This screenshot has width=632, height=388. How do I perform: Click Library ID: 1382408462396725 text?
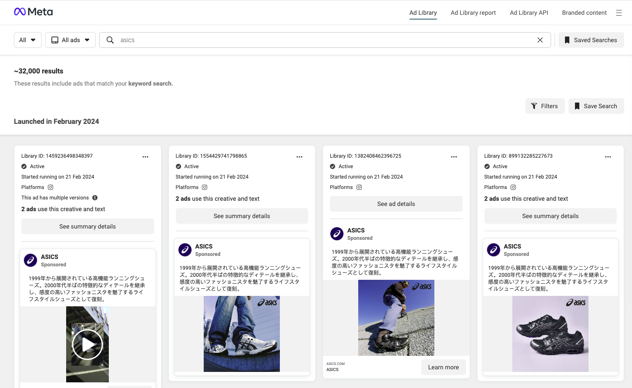366,156
